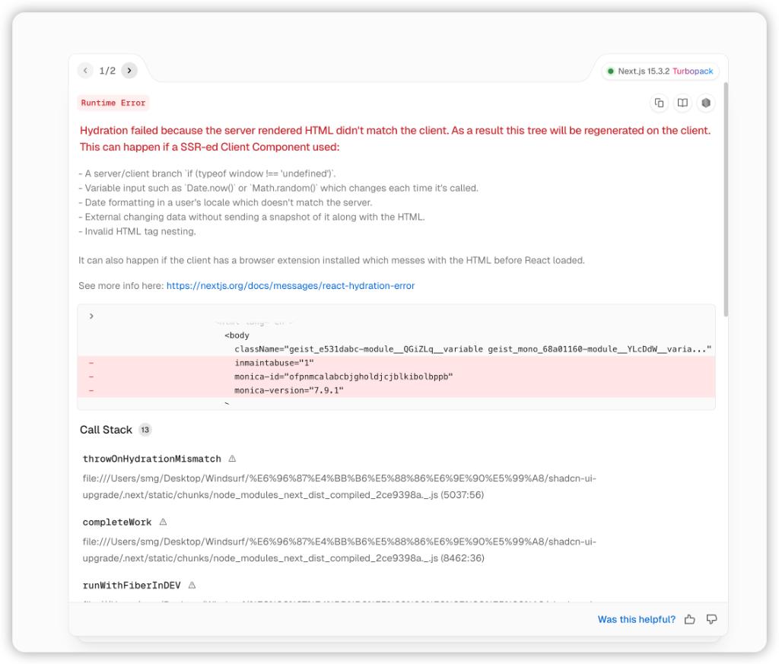The width and height of the screenshot is (779, 664).
Task: Click the overlay's vertical scrollbar
Action: tap(726, 198)
